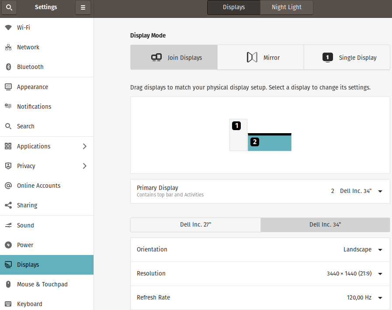Open the Primary Display dropdown
392x310 pixels.
click(357, 191)
